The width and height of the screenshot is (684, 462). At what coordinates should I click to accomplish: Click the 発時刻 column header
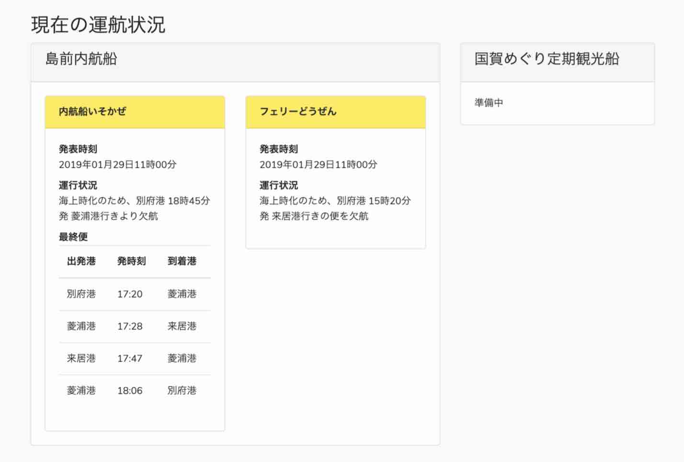pos(131,261)
